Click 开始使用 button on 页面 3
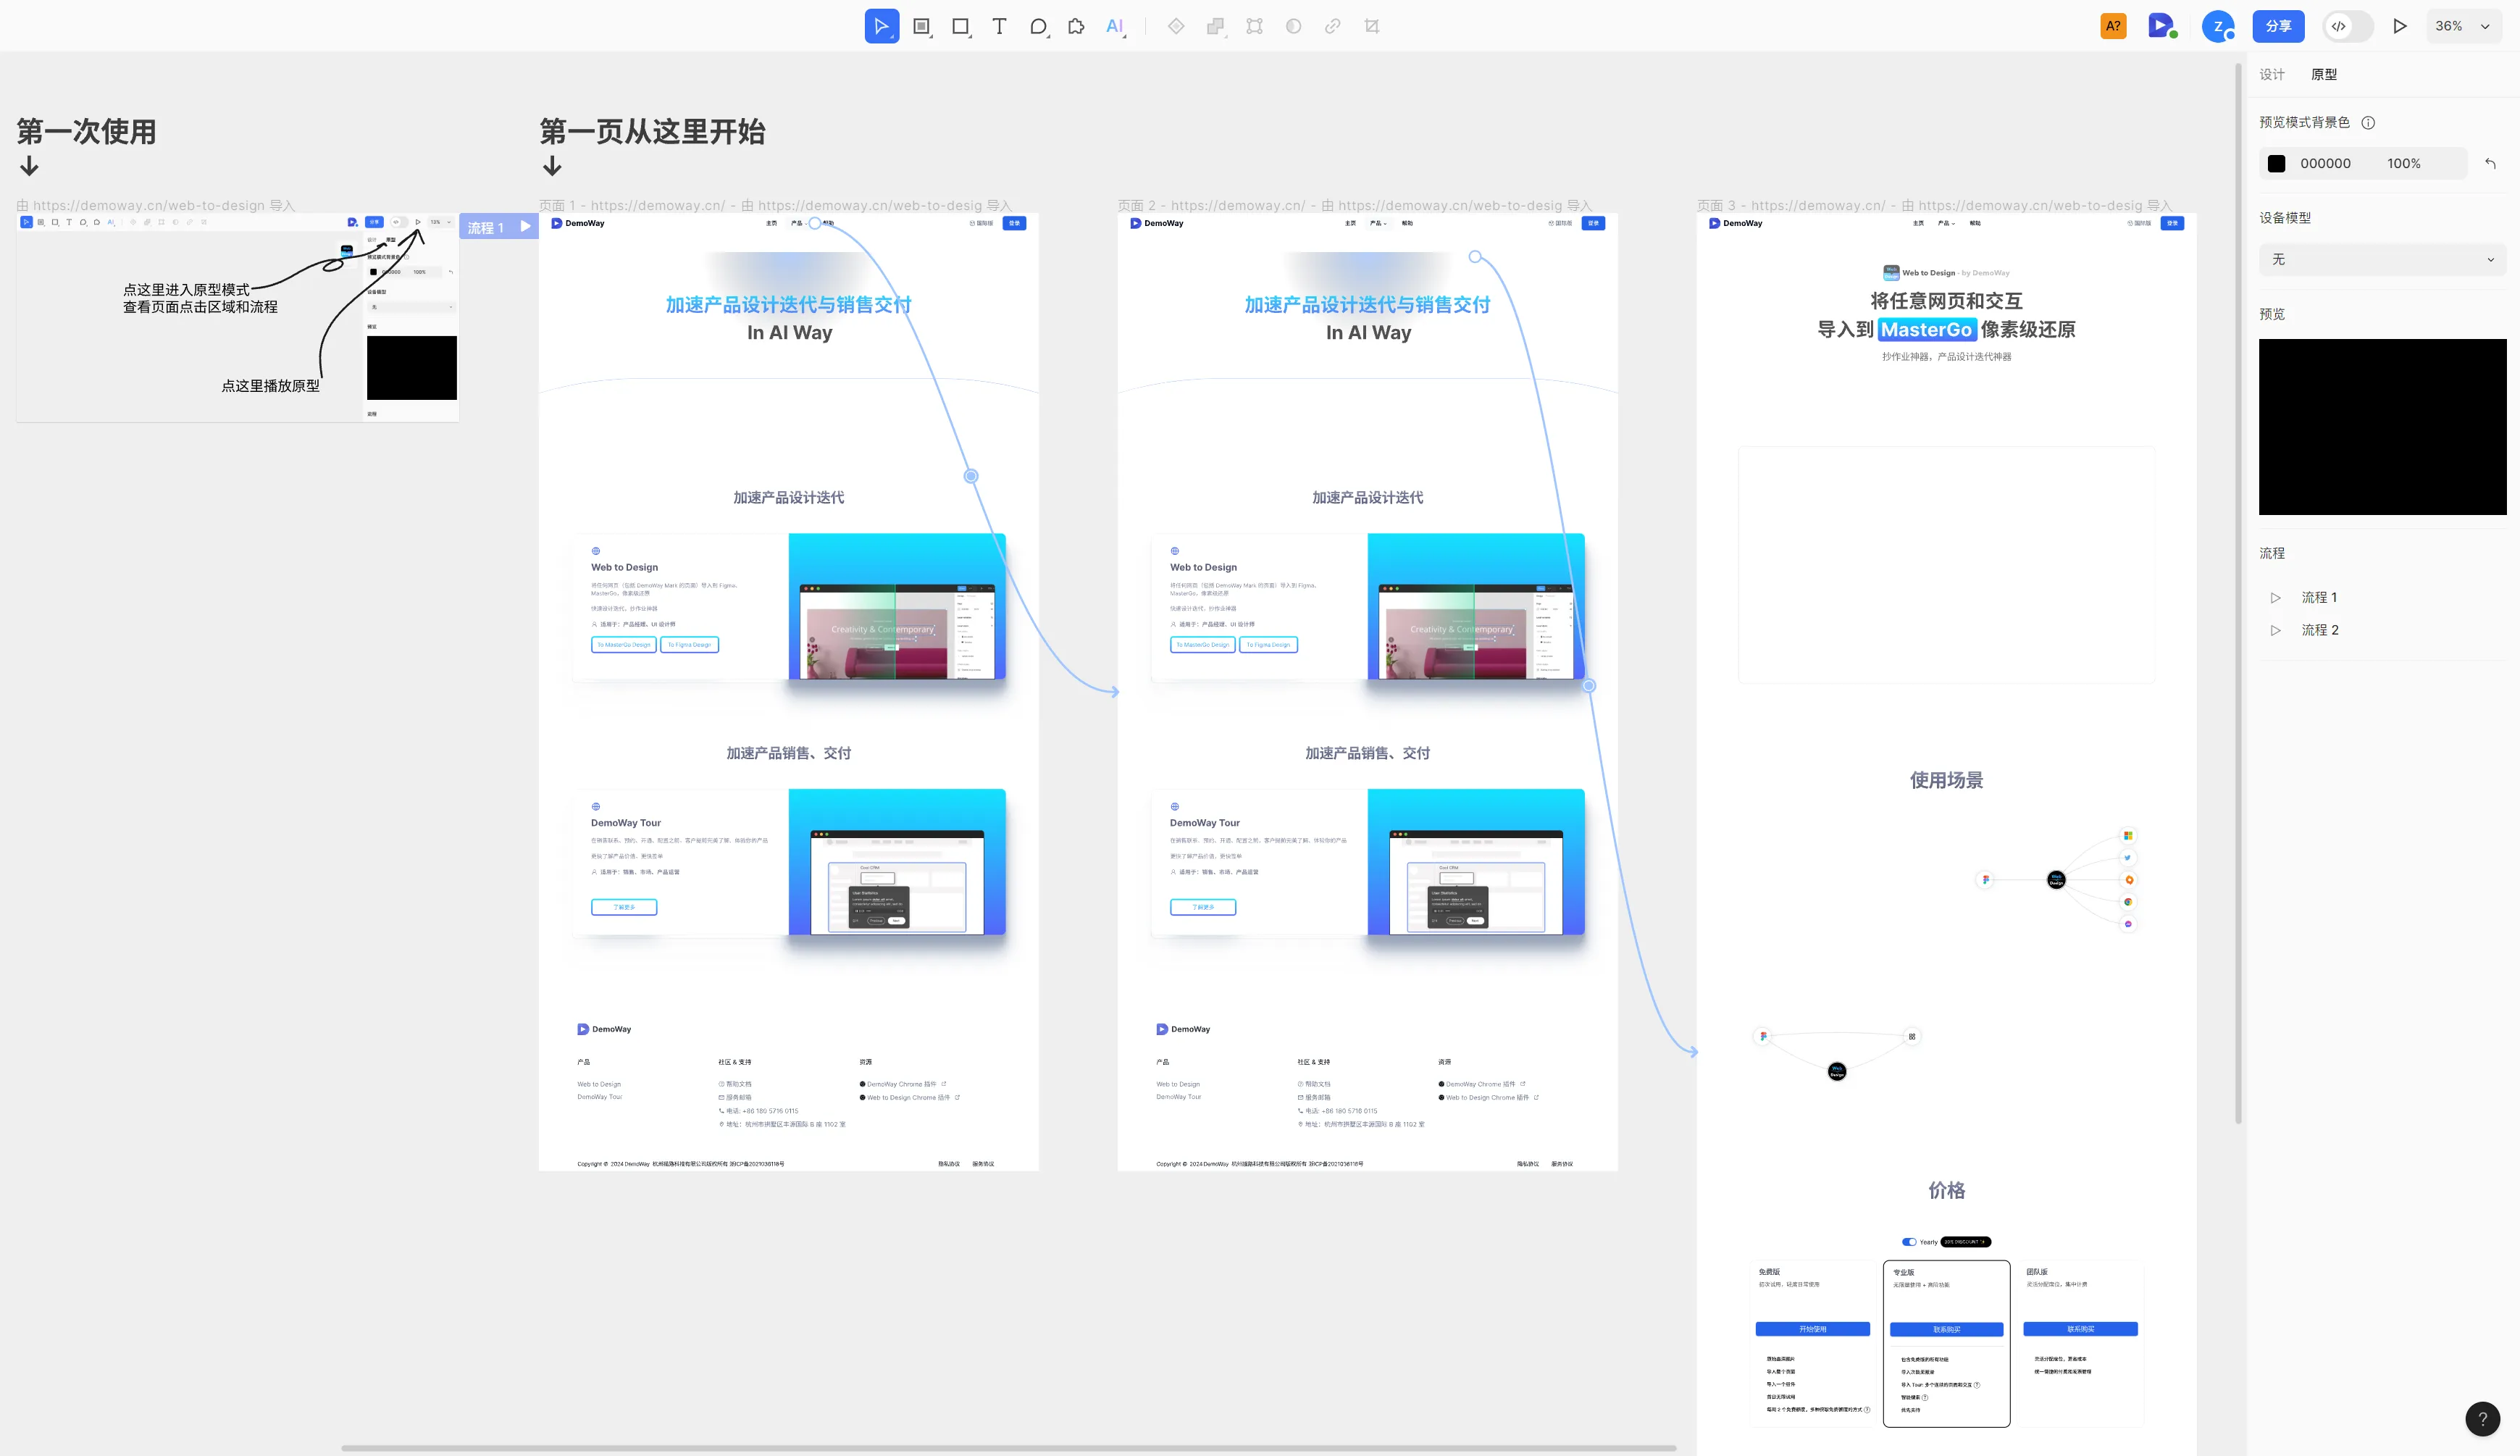The height and width of the screenshot is (1456, 2520). pos(1812,1329)
